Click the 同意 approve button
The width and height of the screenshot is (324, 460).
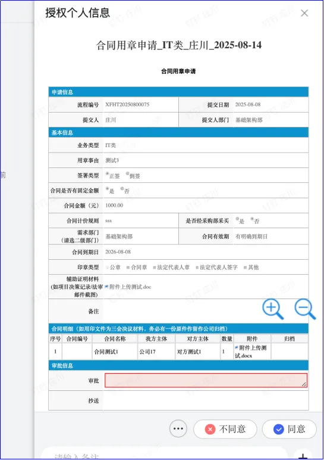[289, 429]
